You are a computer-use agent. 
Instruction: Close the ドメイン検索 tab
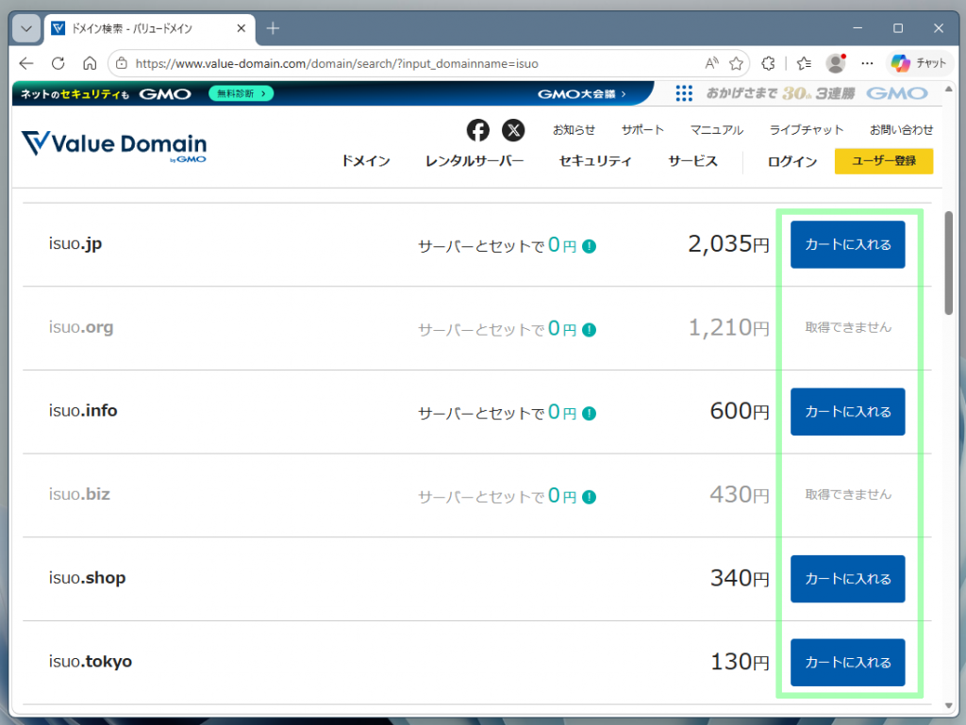point(241,28)
